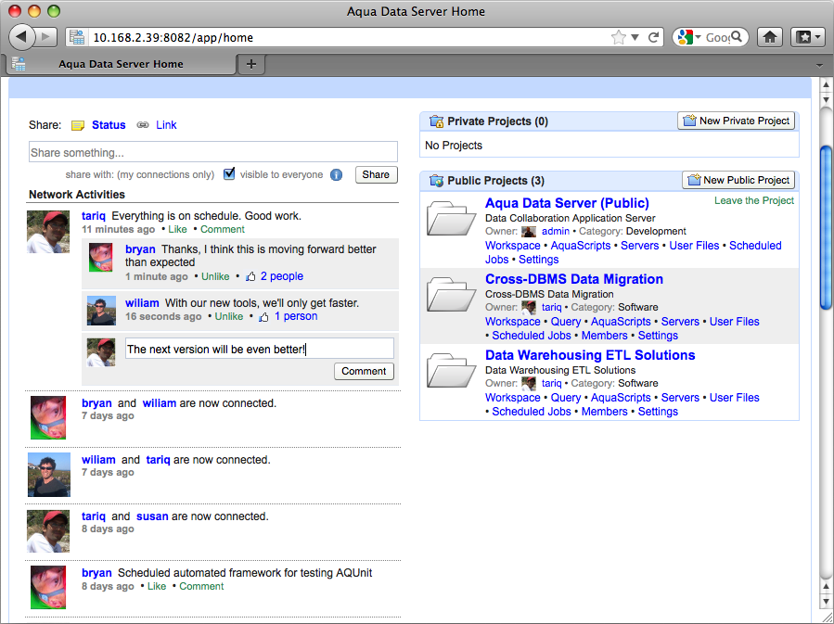The width and height of the screenshot is (834, 624).
Task: Click tariq avatar beside the Everything is on schedule post
Action: point(48,232)
